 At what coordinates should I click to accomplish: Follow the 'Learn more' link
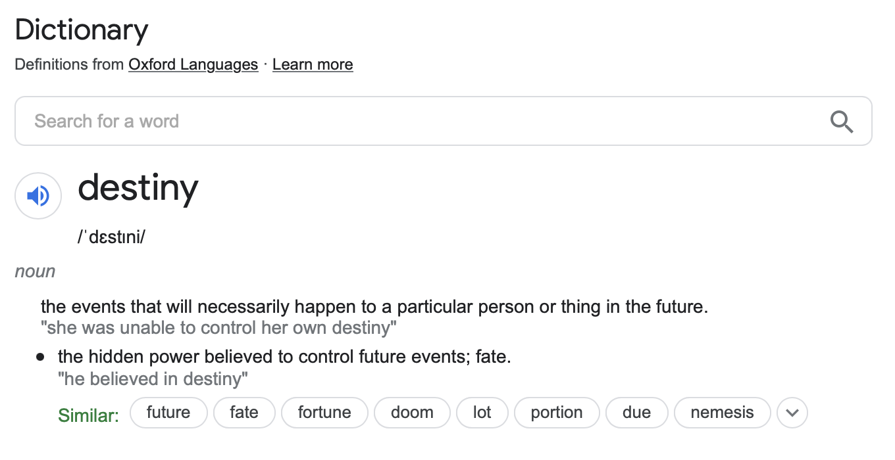point(313,64)
